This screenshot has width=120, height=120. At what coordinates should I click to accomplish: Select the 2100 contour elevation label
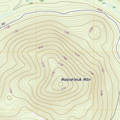coord(60,64)
